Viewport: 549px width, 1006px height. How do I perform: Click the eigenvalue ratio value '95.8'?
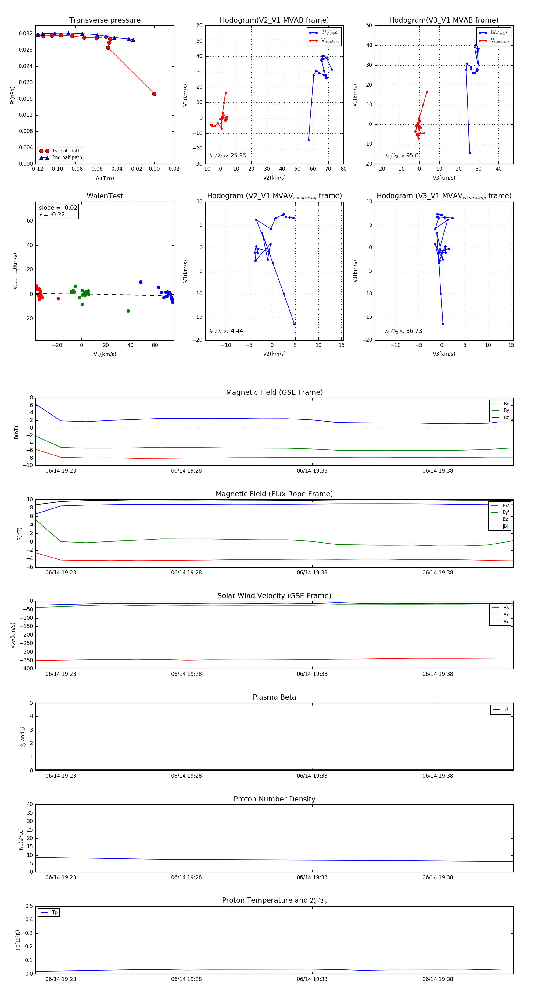pyautogui.click(x=412, y=155)
